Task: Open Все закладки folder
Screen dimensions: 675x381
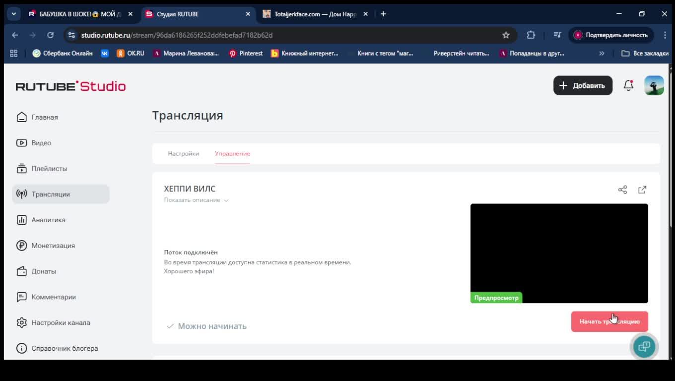Action: [645, 53]
